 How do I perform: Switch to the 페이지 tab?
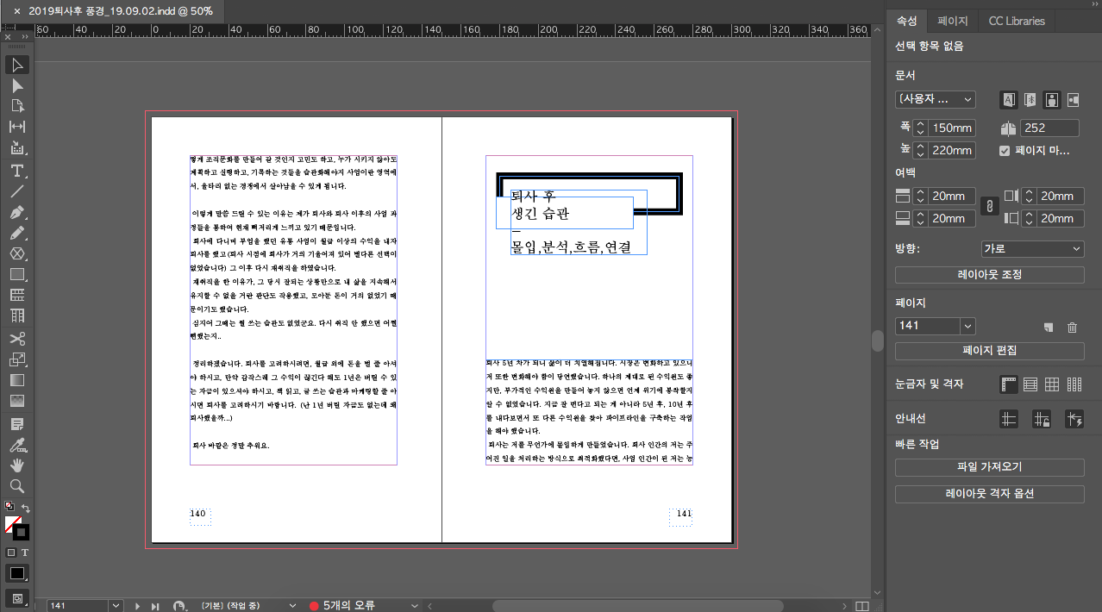pyautogui.click(x=952, y=21)
